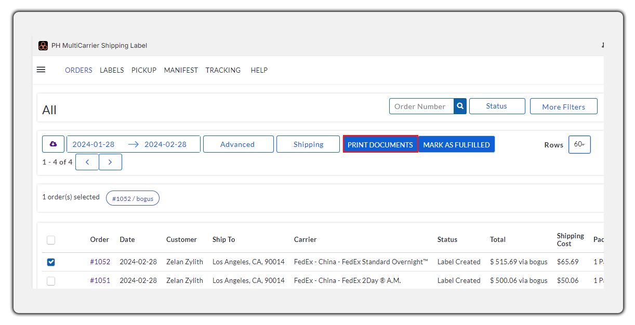Viewport: 635px width, 325px height.
Task: Click the Total column header
Action: (498, 239)
